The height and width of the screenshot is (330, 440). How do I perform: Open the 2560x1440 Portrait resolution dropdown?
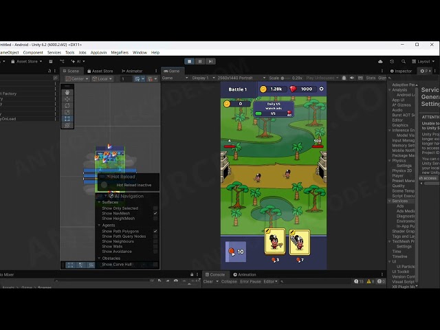click(x=241, y=78)
